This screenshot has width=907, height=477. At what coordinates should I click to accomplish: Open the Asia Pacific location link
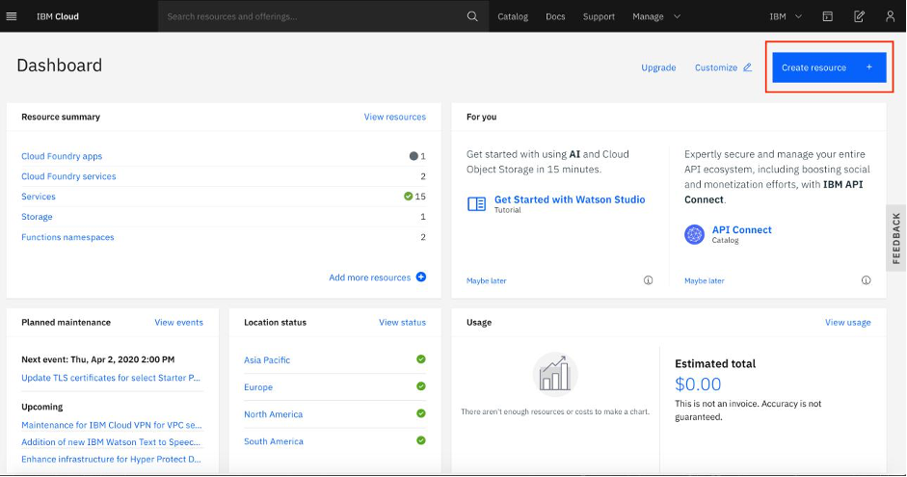(267, 359)
